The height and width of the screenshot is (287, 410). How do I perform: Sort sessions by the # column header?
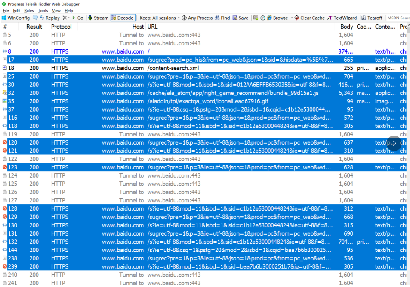point(10,27)
